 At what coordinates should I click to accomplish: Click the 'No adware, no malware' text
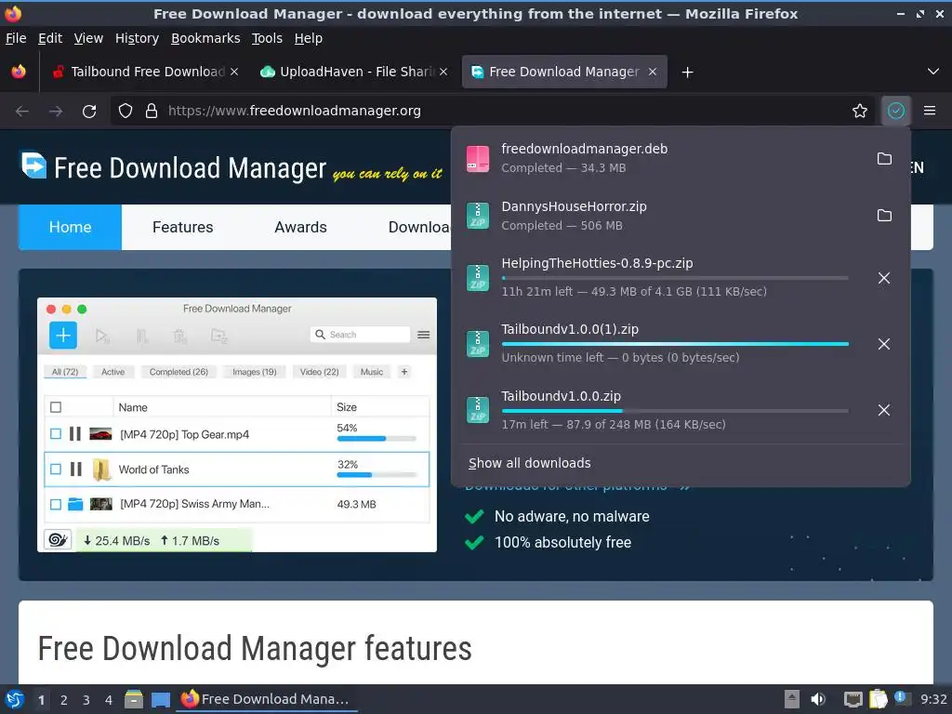tap(572, 517)
